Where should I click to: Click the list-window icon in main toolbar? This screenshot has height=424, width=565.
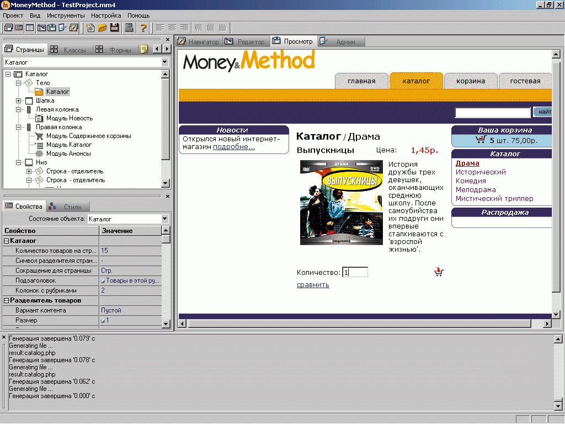tap(30, 28)
